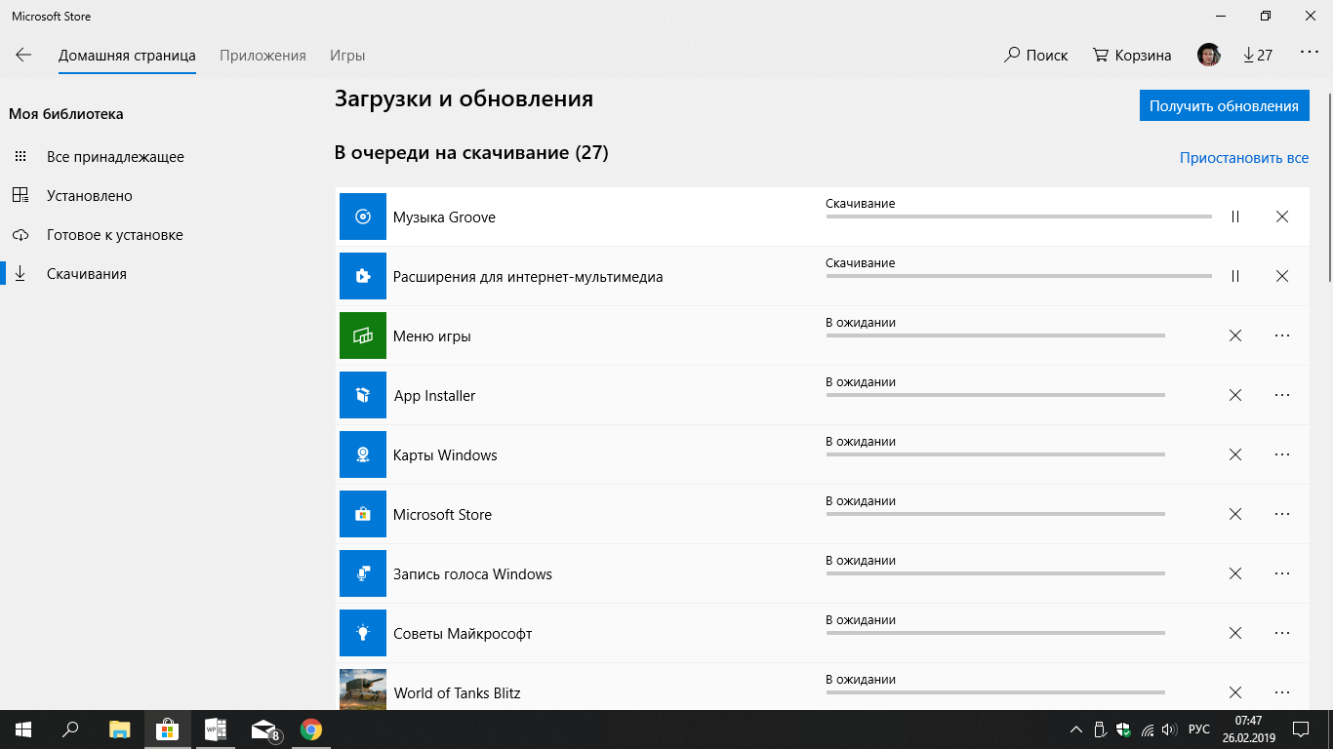Cancel the Запись голоса Windows download
The image size is (1333, 749).
(x=1235, y=573)
